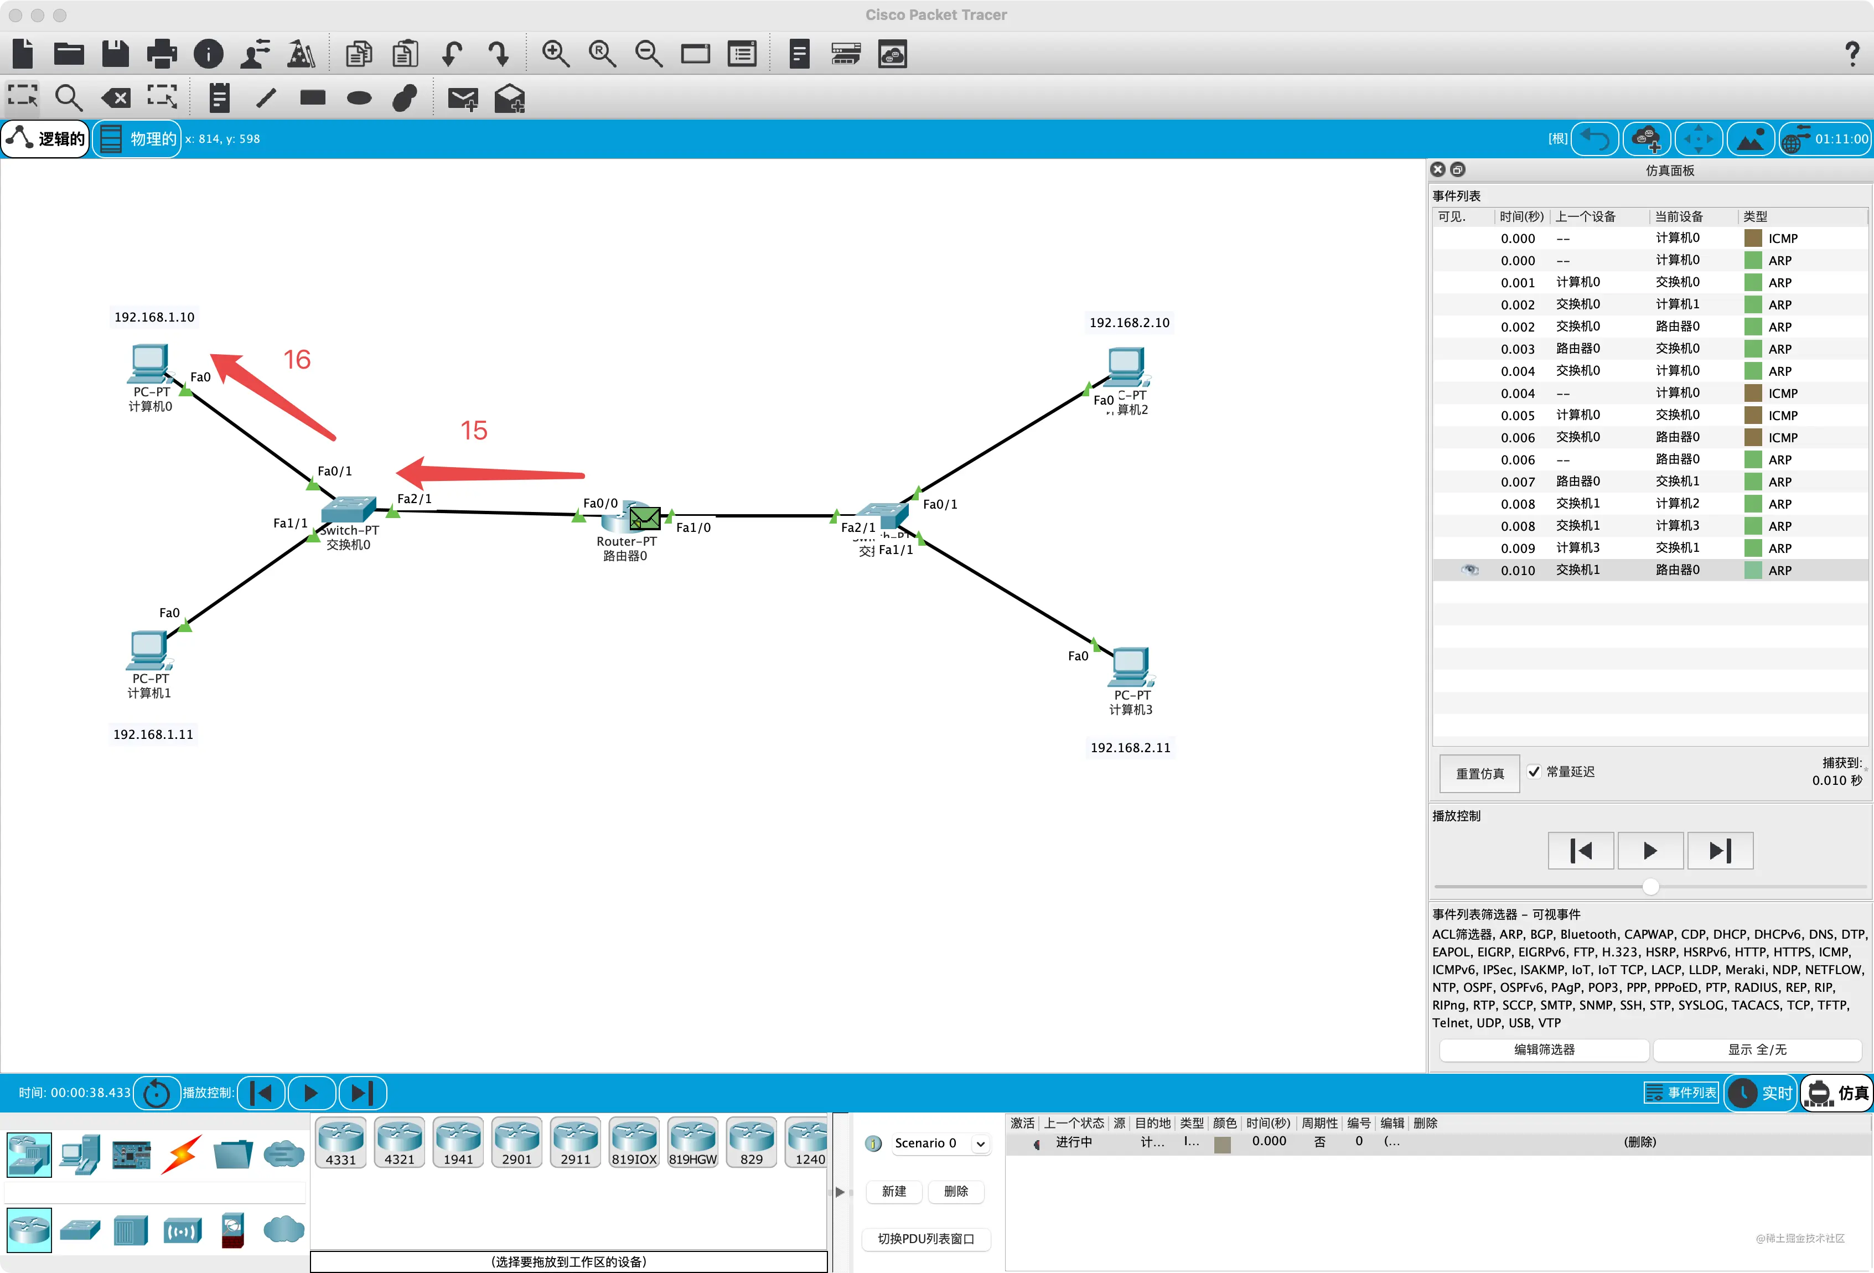Select the End Devices category
The image size is (1874, 1273).
click(80, 1155)
